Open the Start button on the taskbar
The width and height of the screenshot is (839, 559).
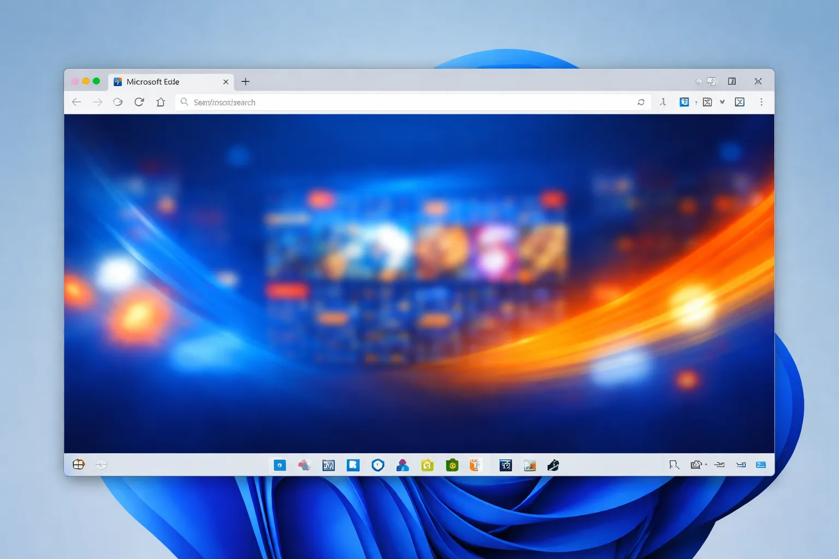pyautogui.click(x=79, y=465)
